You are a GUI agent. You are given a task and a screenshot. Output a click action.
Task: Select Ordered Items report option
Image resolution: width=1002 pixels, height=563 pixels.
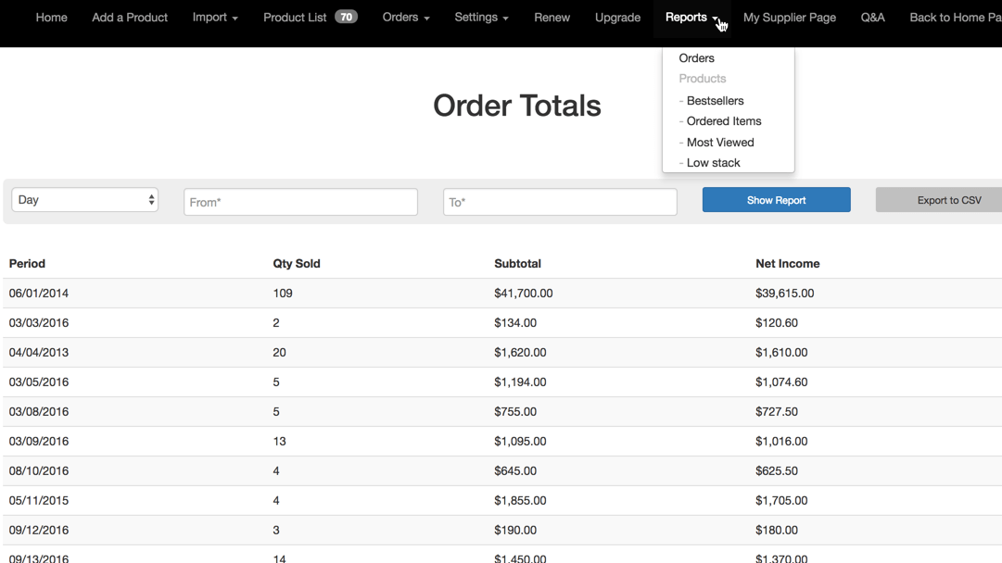point(723,121)
